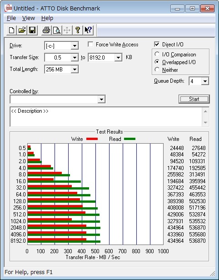Open the File menu
Viewport: 219px width, 280px height.
(11, 18)
